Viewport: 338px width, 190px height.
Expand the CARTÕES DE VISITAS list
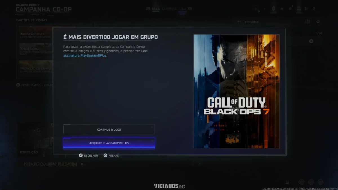tap(32, 20)
